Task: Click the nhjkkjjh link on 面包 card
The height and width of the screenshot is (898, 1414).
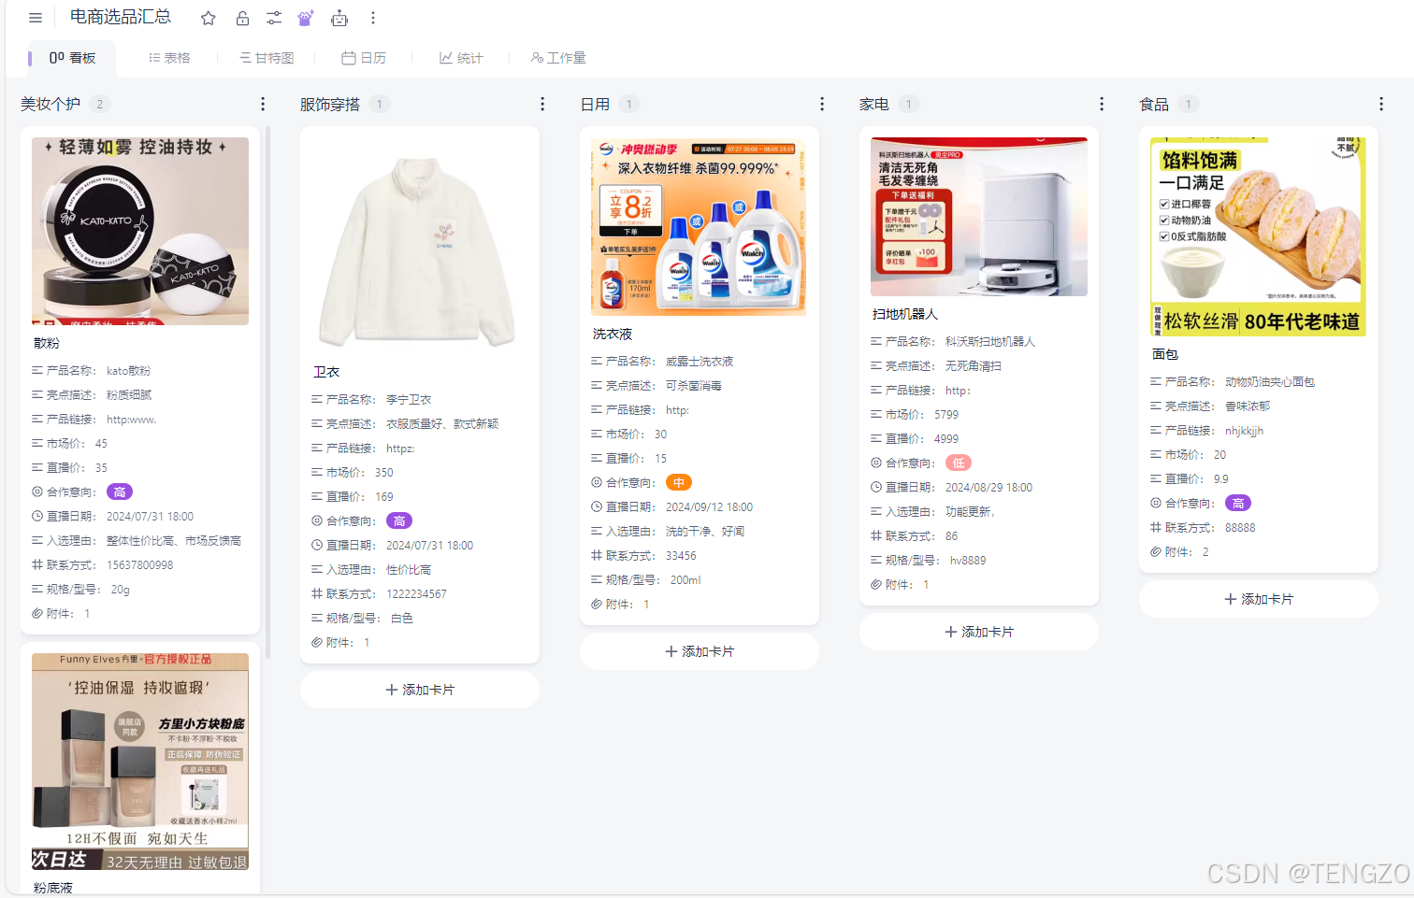Action: coord(1244,430)
